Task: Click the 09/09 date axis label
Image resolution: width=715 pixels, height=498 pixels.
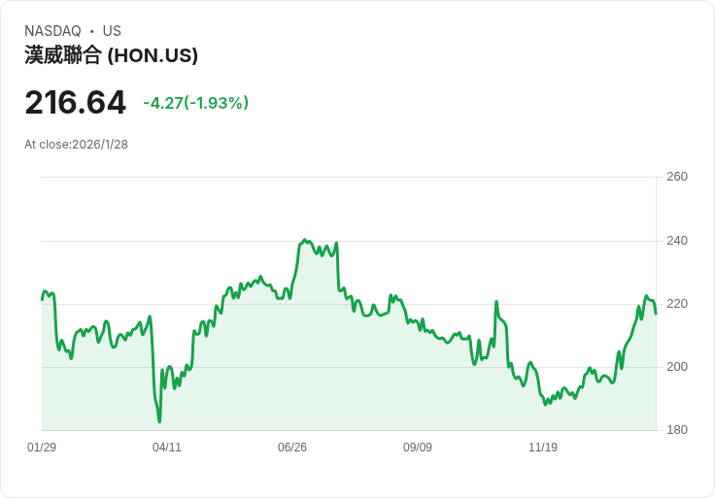Action: click(x=417, y=447)
